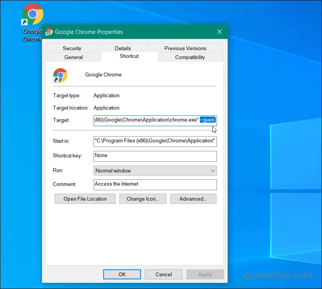Screen dimensions: 322x289
Task: Click Cancel to discard changes
Action: (x=164, y=274)
